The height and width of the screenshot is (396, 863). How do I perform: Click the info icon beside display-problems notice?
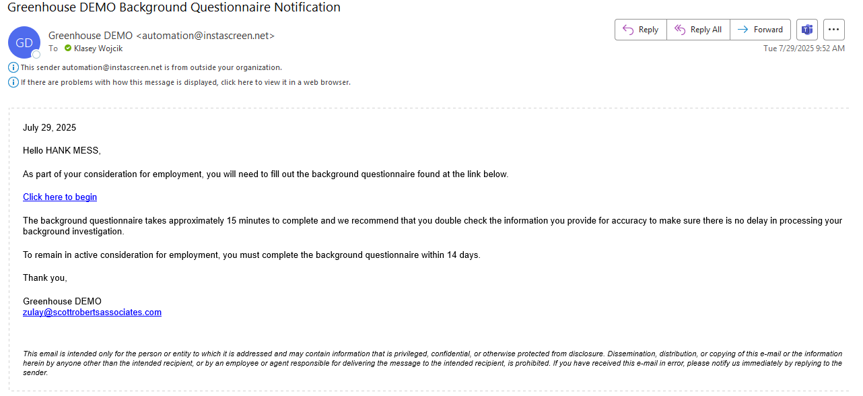13,82
